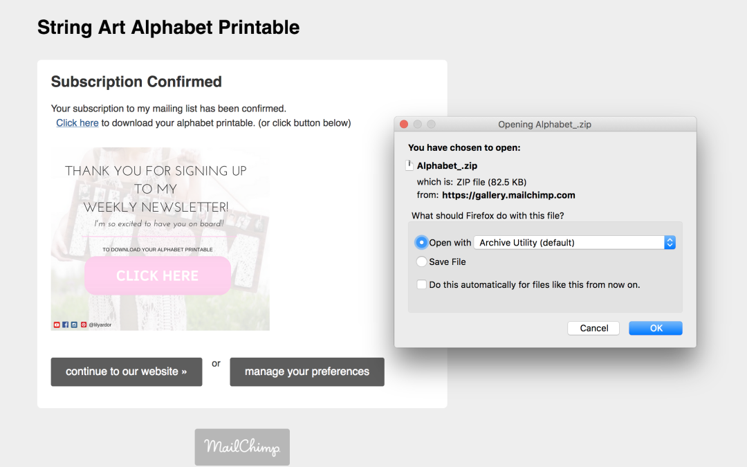Image resolution: width=747 pixels, height=467 pixels.
Task: Select the 'Open with' radio button
Action: pyautogui.click(x=421, y=243)
